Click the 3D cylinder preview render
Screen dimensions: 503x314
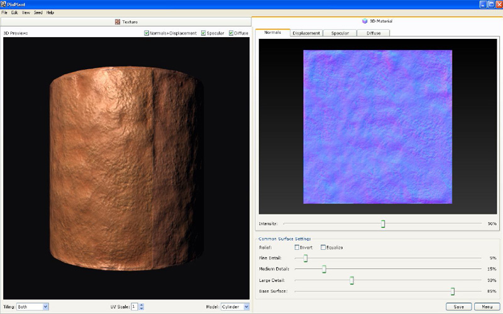coord(126,168)
